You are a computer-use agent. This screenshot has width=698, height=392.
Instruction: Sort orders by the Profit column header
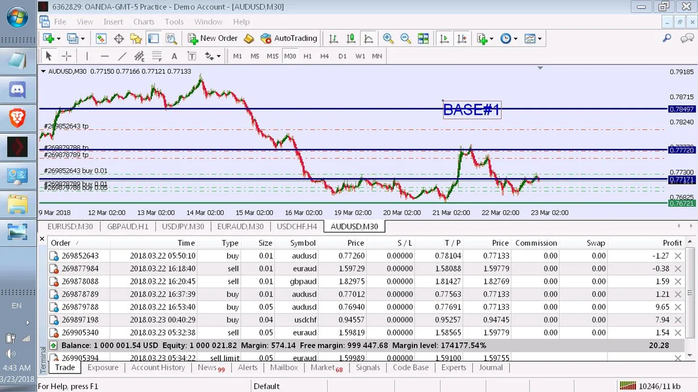pyautogui.click(x=672, y=243)
